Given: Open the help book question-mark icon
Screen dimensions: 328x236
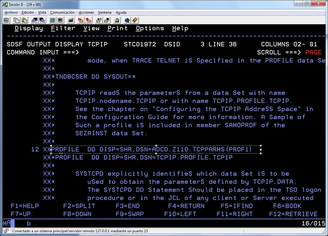Looking at the screenshot, I should point(135,20).
